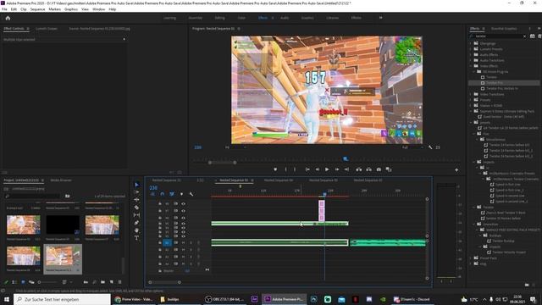
Task: Click Mark In in program monitor
Action: point(285,169)
